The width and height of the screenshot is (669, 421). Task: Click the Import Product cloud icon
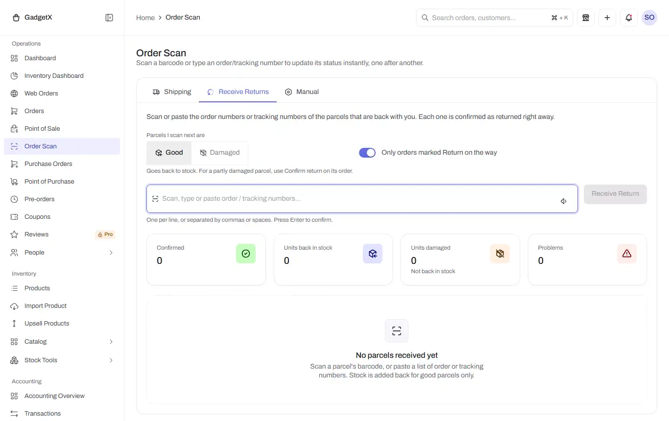tap(14, 306)
